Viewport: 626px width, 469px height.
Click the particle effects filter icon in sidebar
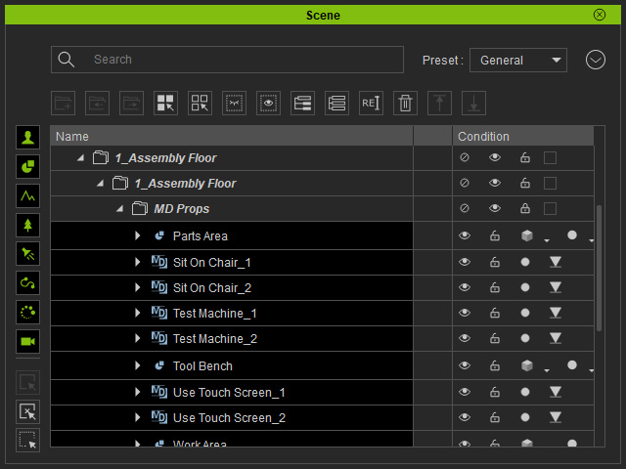(x=27, y=313)
